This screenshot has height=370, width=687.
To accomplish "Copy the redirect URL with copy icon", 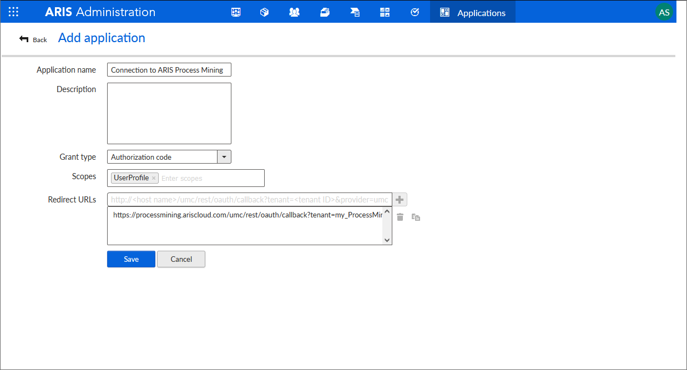I will tap(416, 217).
